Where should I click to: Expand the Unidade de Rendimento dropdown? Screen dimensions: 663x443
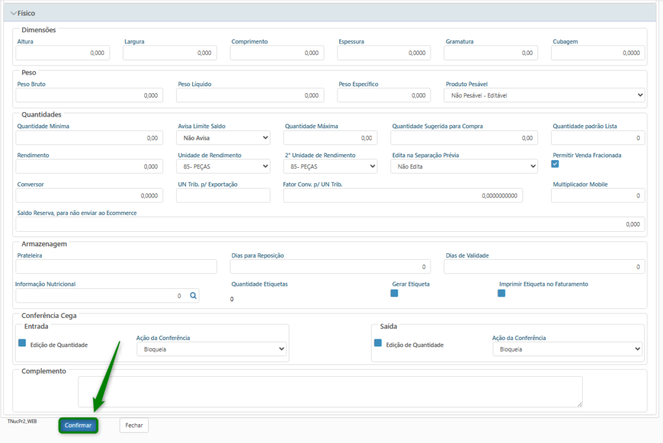pos(223,166)
